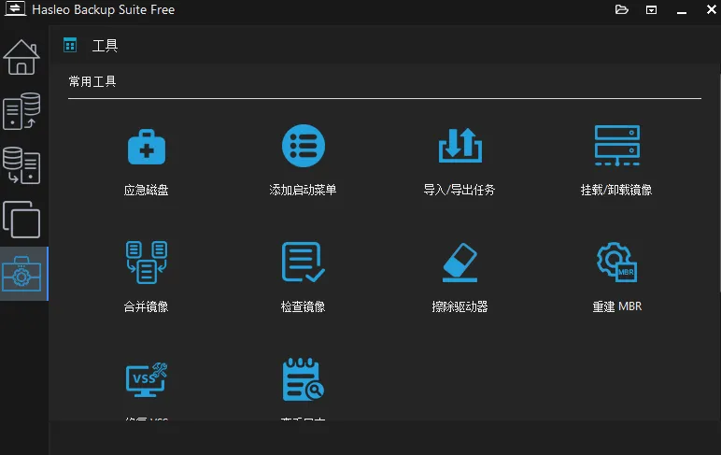Click the 工具 page title
The image size is (721, 455).
[105, 46]
